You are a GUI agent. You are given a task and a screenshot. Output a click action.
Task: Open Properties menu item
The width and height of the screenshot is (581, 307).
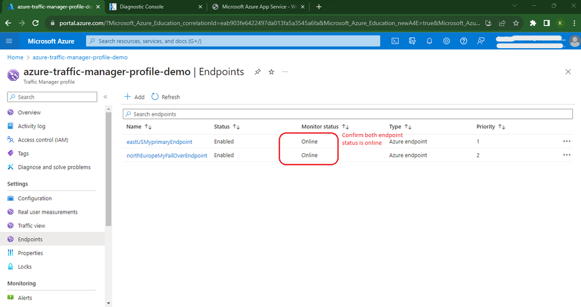(x=30, y=253)
